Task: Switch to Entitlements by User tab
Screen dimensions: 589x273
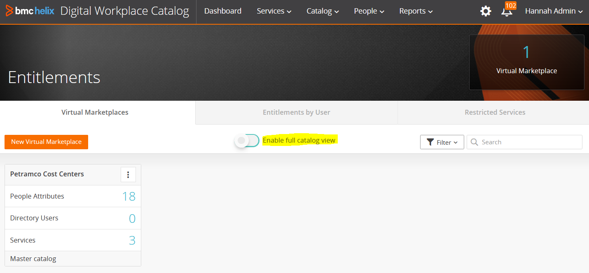Action: click(296, 112)
